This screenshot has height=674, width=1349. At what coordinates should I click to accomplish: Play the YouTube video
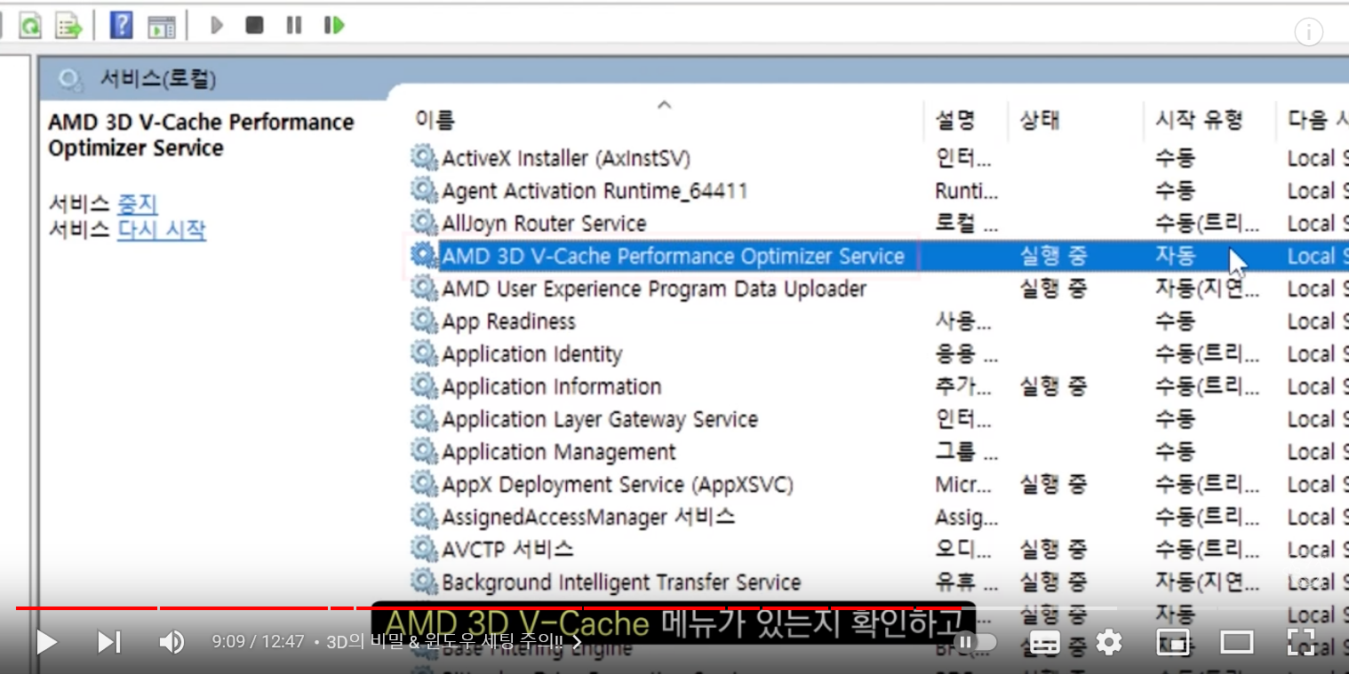pos(46,641)
